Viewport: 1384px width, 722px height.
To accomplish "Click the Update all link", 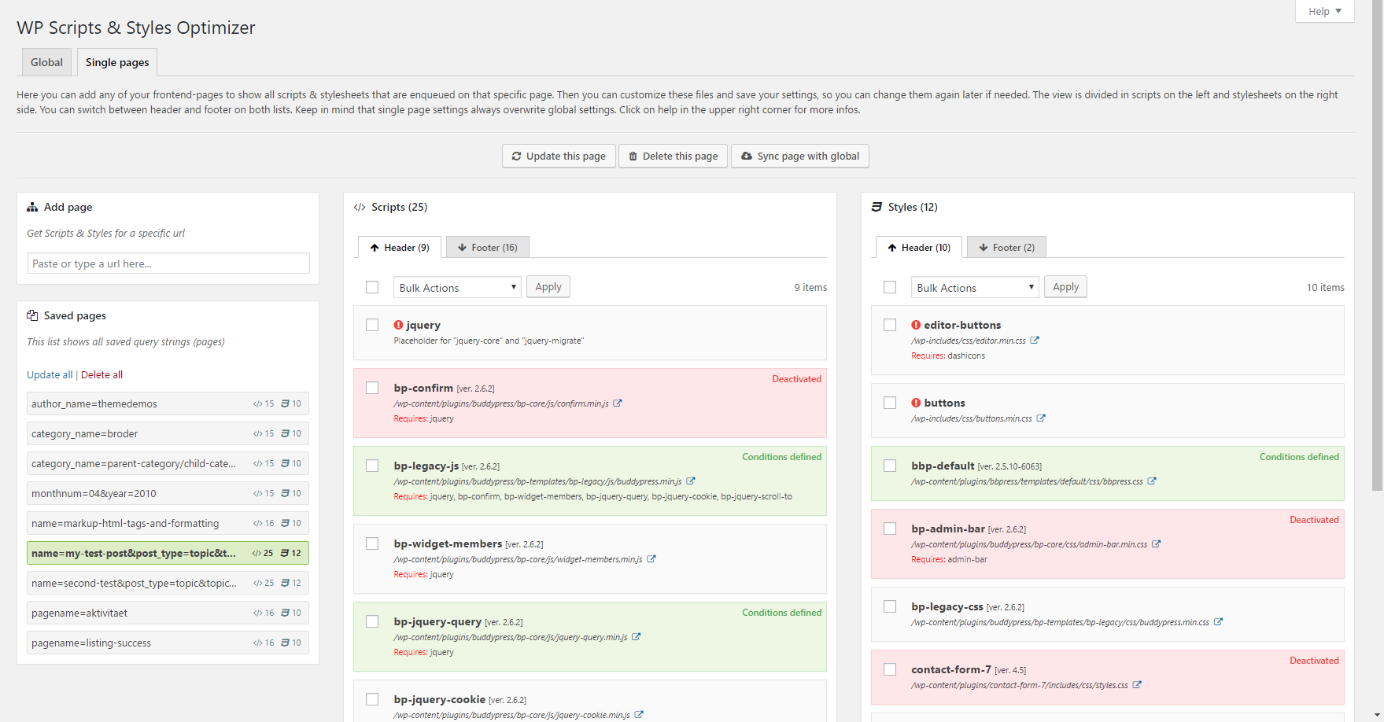I will 50,375.
